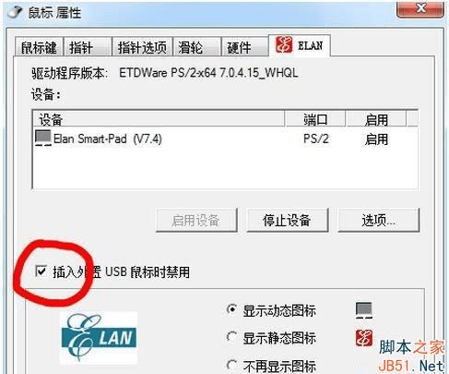Click the dynamic touchpad tray icon preview
Screen dimensions: 449x374
(x=364, y=310)
